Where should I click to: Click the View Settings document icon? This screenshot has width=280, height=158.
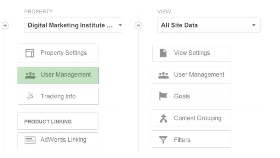click(163, 53)
